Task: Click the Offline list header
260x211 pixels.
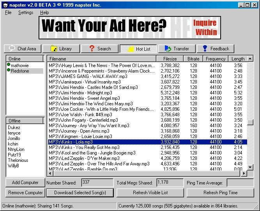Action: tap(25, 121)
